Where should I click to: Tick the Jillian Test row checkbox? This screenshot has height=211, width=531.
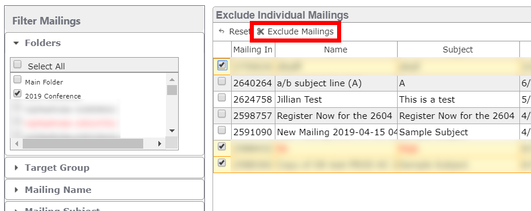(222, 98)
